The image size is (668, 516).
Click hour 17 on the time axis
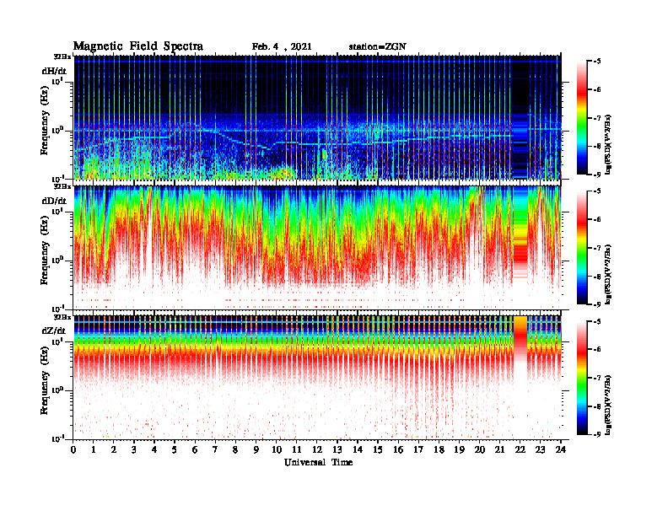point(418,449)
